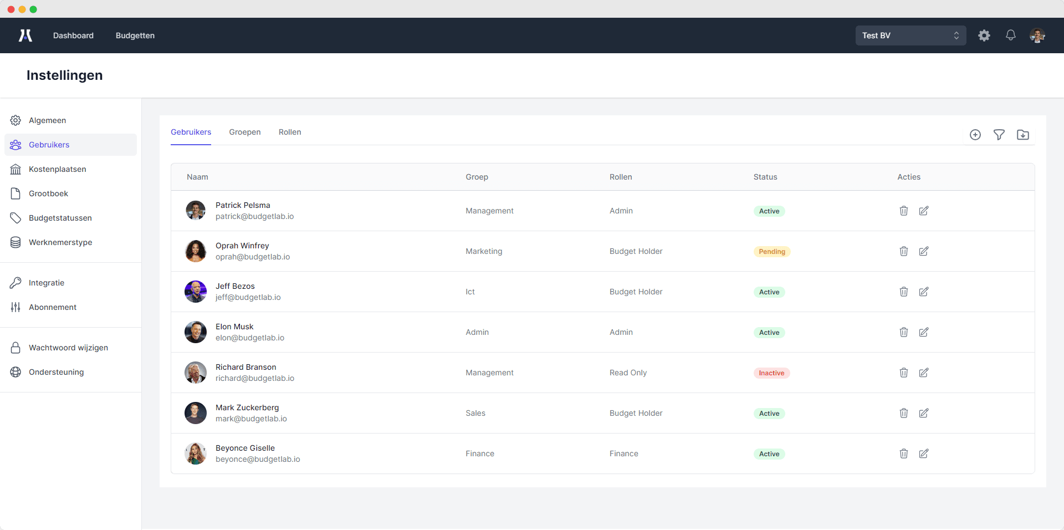Open Wachtwoord wijzigen settings page
The image size is (1064, 530).
[68, 348]
